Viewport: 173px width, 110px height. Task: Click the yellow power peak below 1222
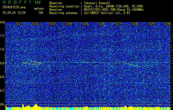click(36, 105)
